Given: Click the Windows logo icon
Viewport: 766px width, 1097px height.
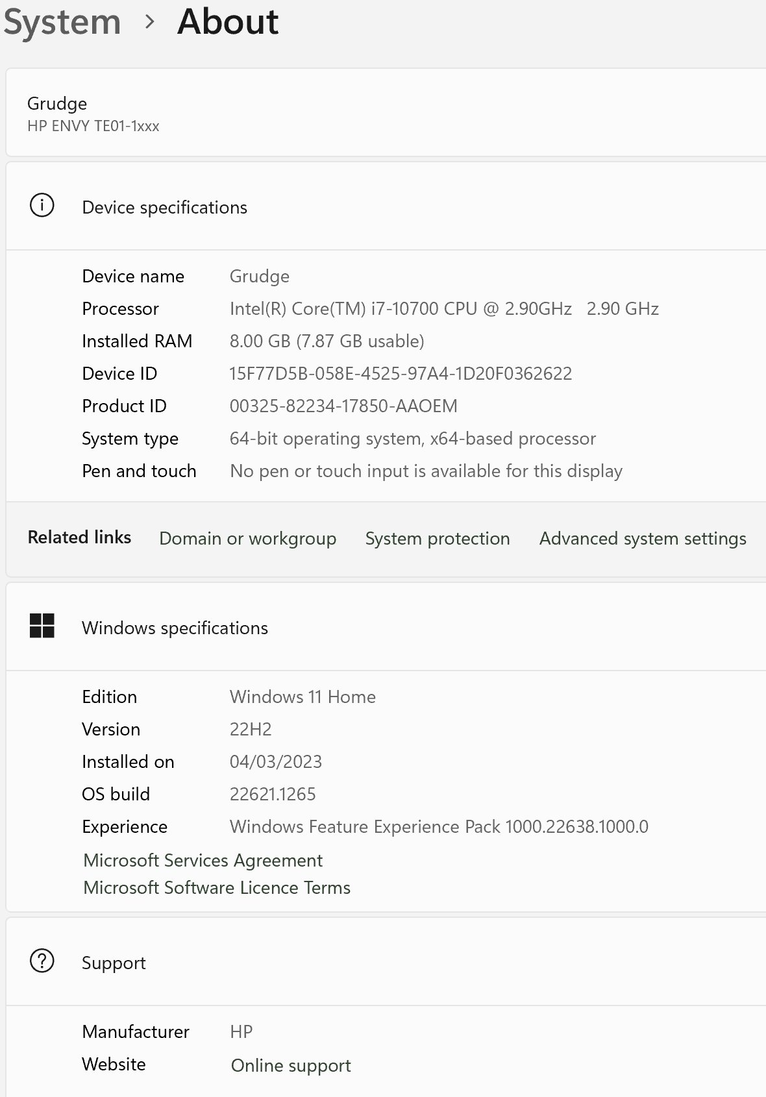Looking at the screenshot, I should pyautogui.click(x=42, y=626).
